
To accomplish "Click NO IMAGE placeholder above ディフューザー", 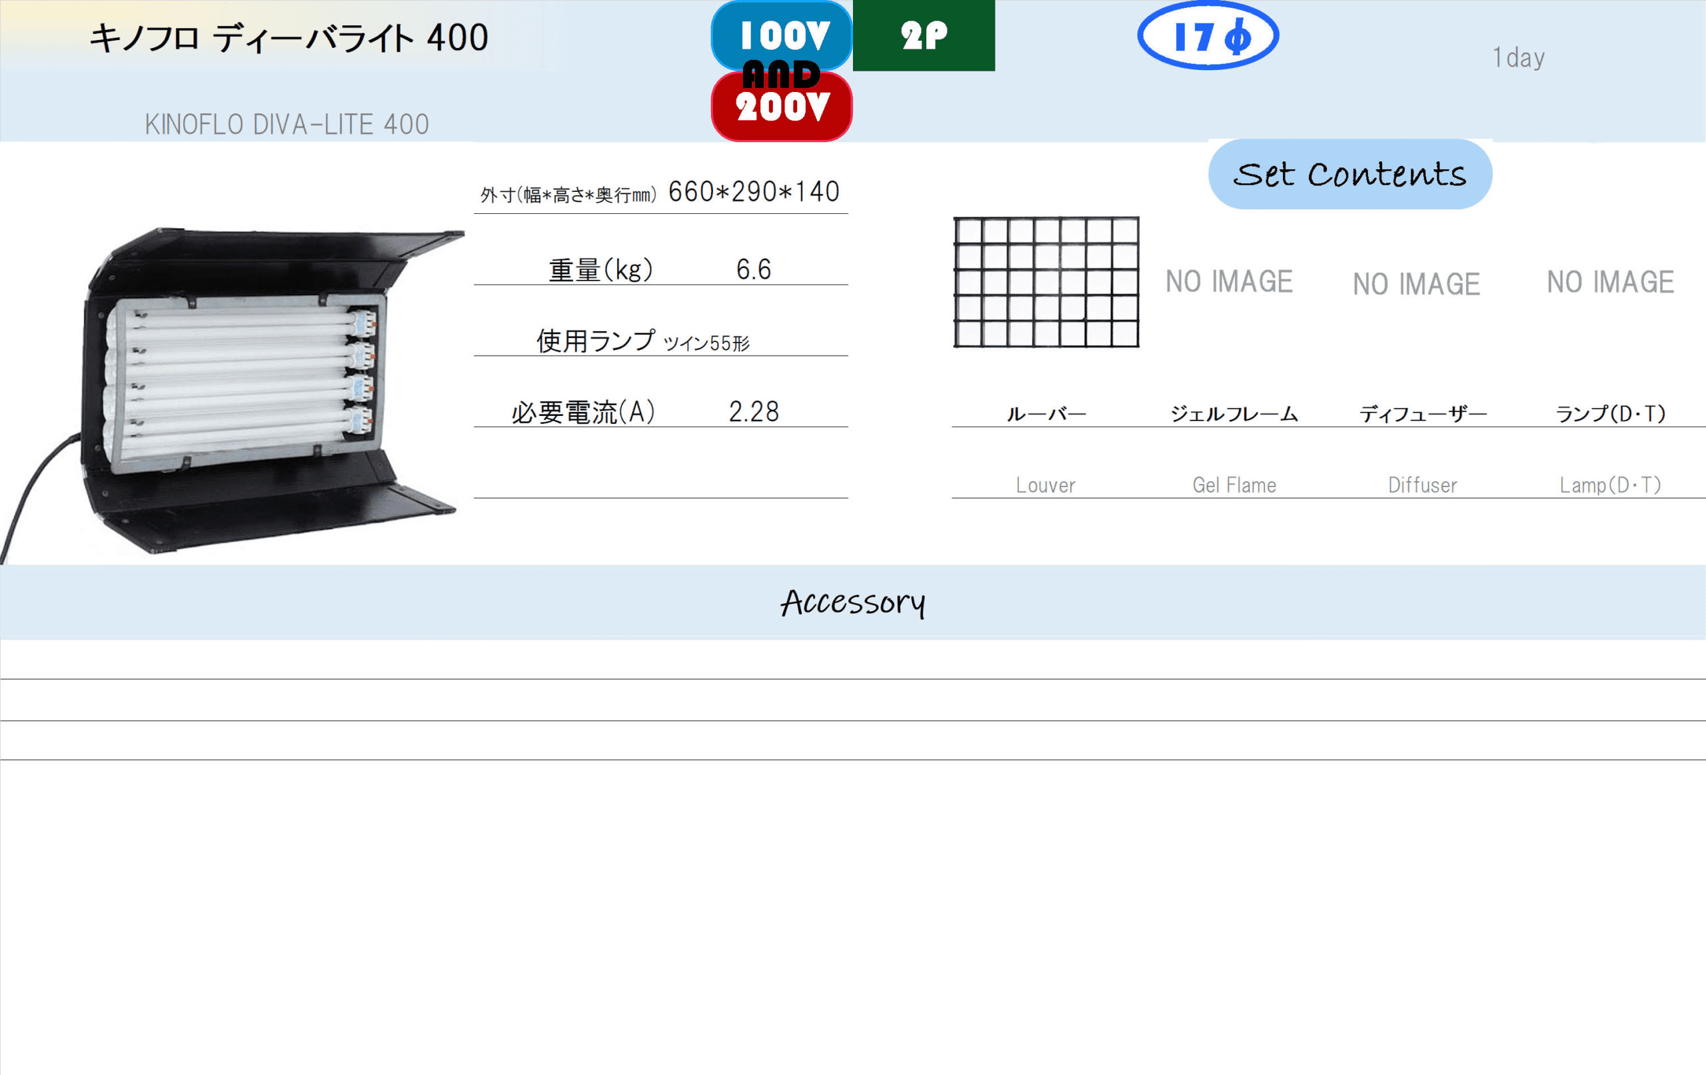I will point(1416,284).
